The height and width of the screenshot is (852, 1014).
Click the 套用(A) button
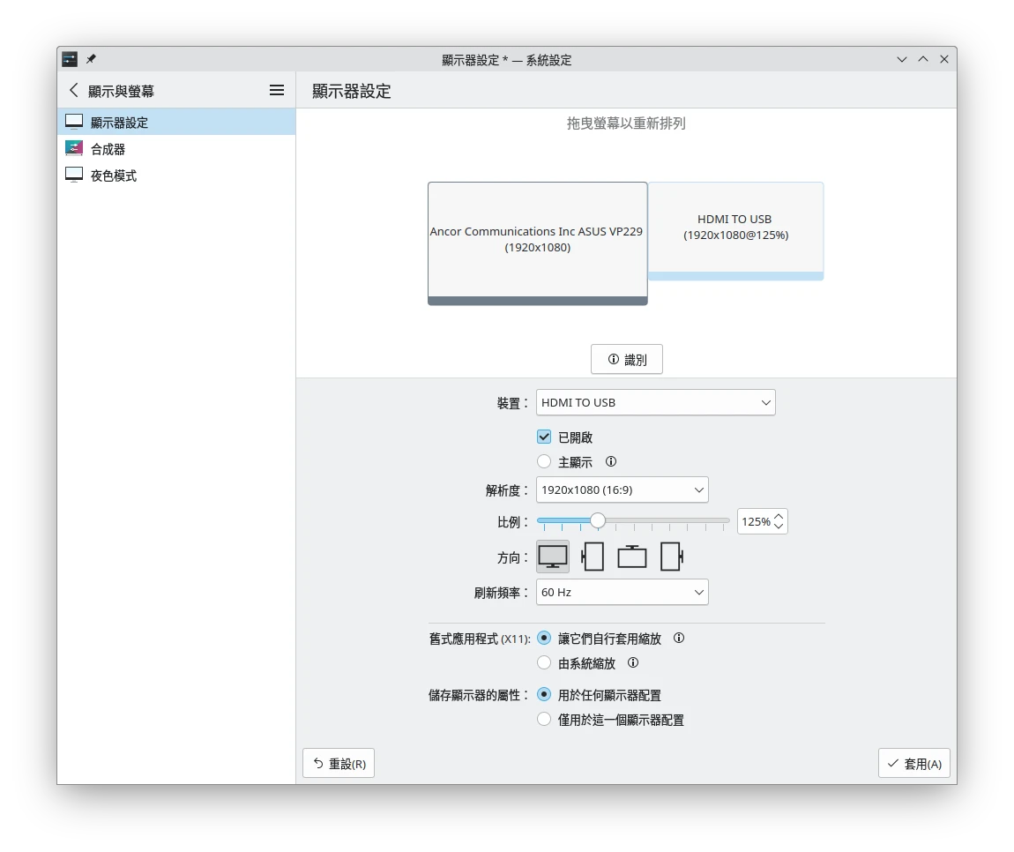pyautogui.click(x=914, y=764)
